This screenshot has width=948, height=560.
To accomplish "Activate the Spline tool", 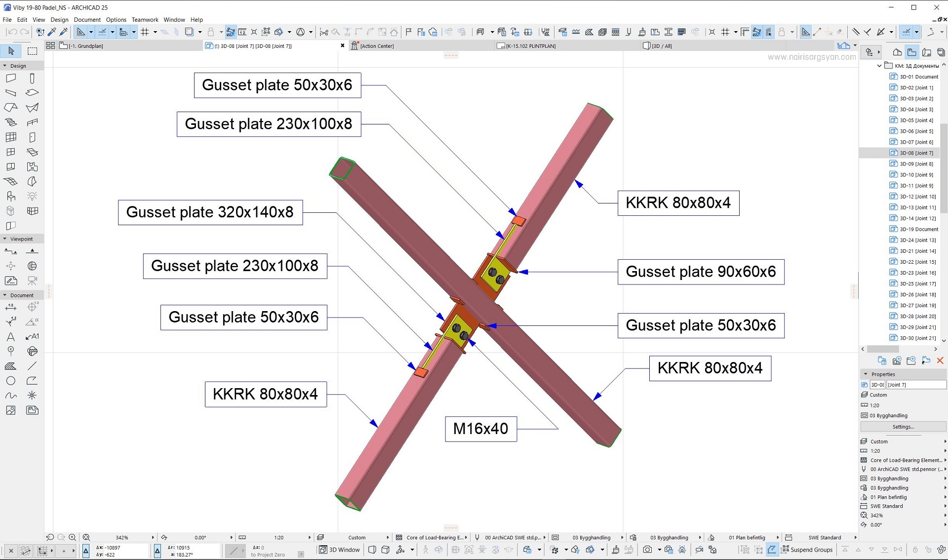I will (x=11, y=396).
